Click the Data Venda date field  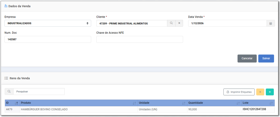point(227,23)
